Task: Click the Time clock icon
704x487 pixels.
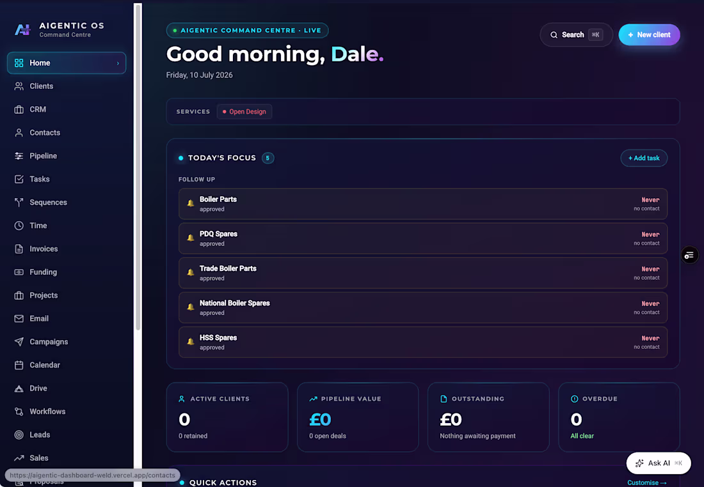Action: 19,226
